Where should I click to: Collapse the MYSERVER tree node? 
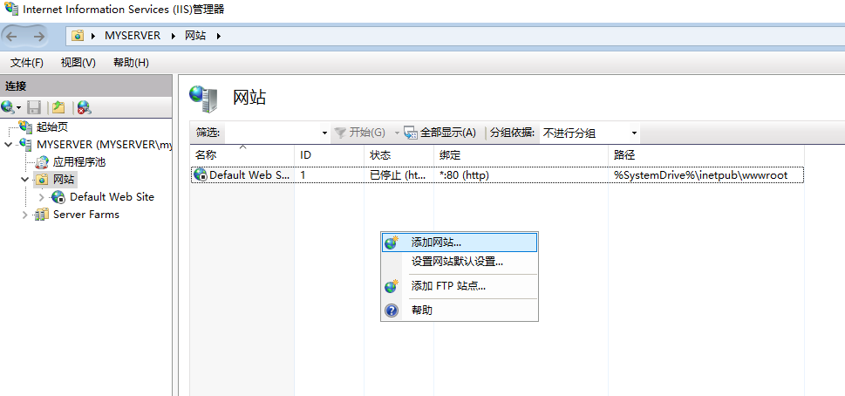tap(9, 145)
